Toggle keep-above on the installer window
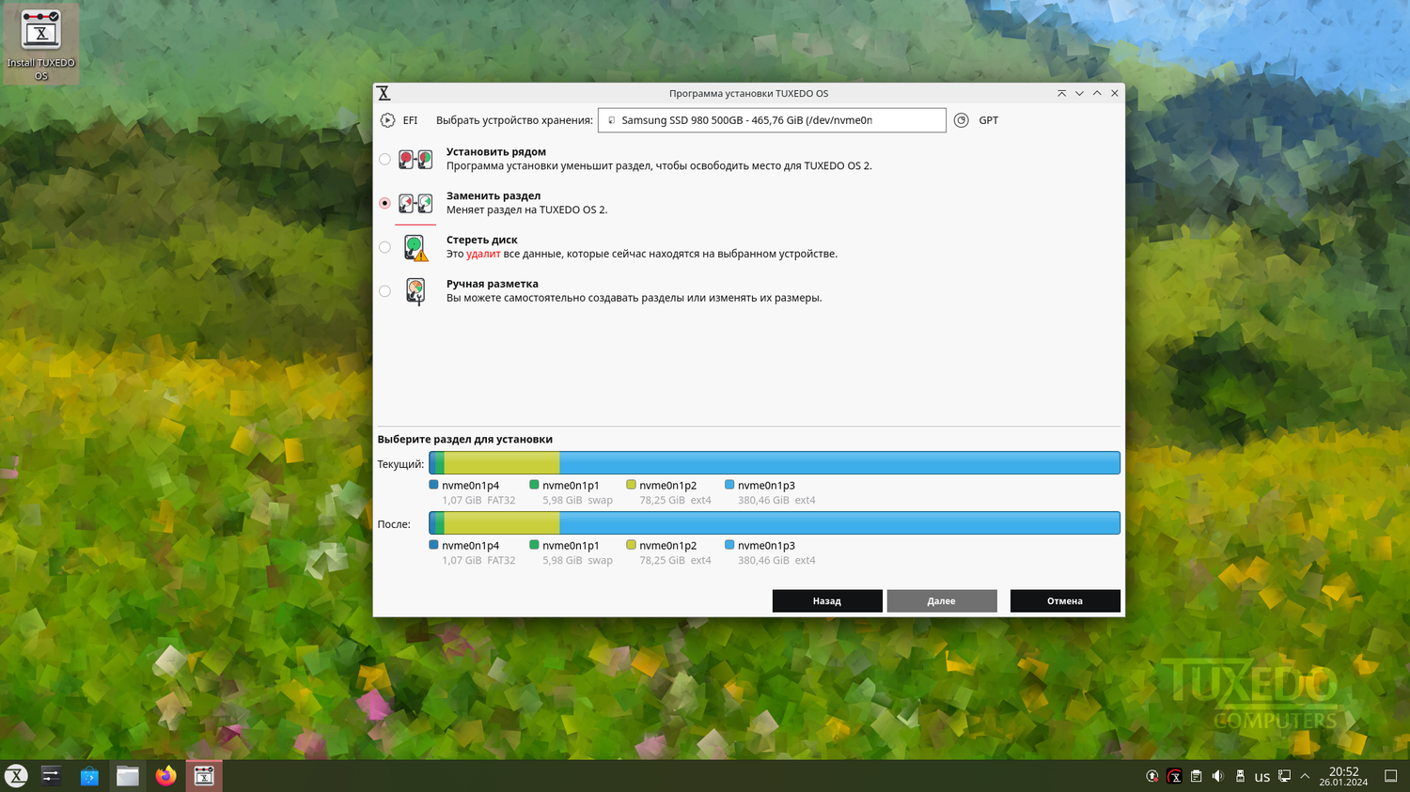 tap(1061, 93)
